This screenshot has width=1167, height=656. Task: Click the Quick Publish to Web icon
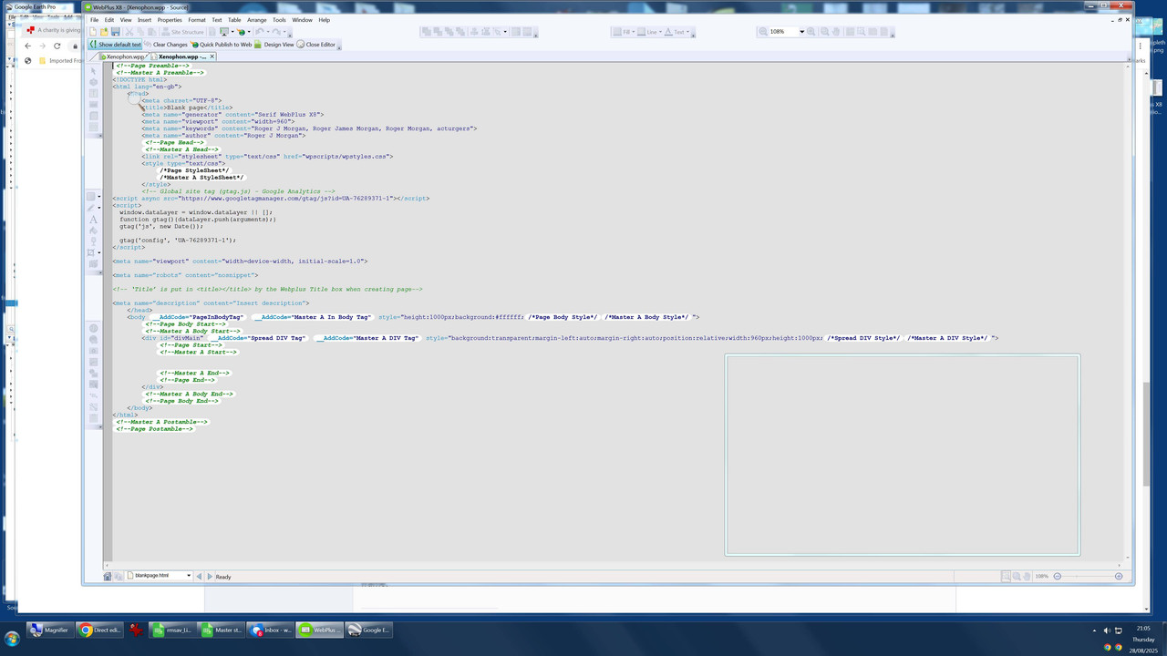222,44
